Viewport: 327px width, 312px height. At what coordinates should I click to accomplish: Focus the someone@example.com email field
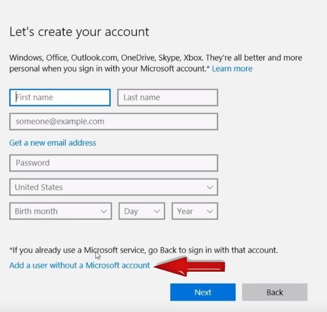tap(114, 122)
